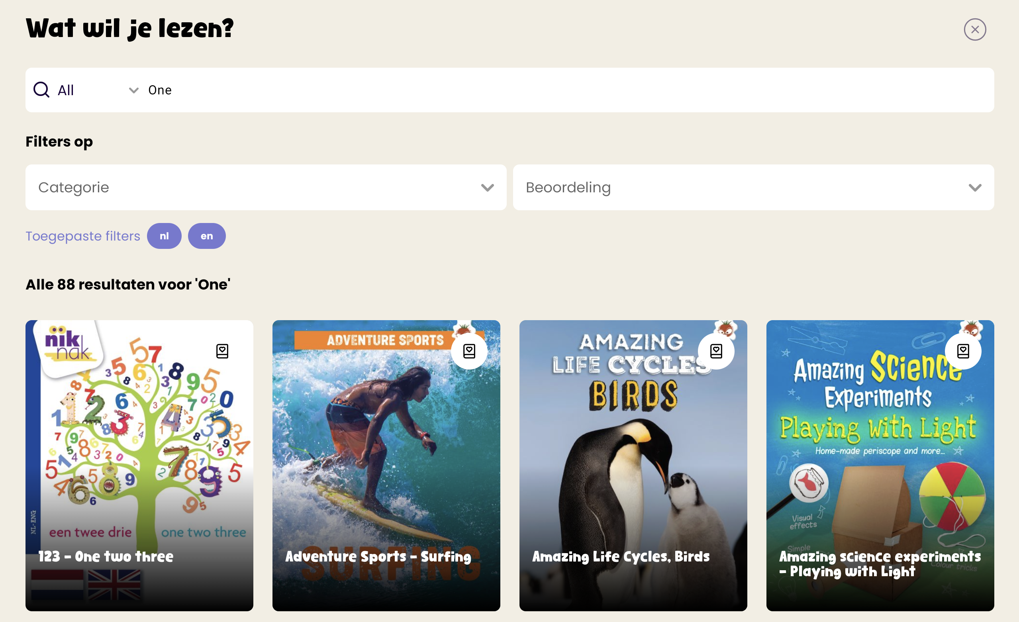
Task: Expand the Categorie filter dropdown
Action: click(266, 187)
